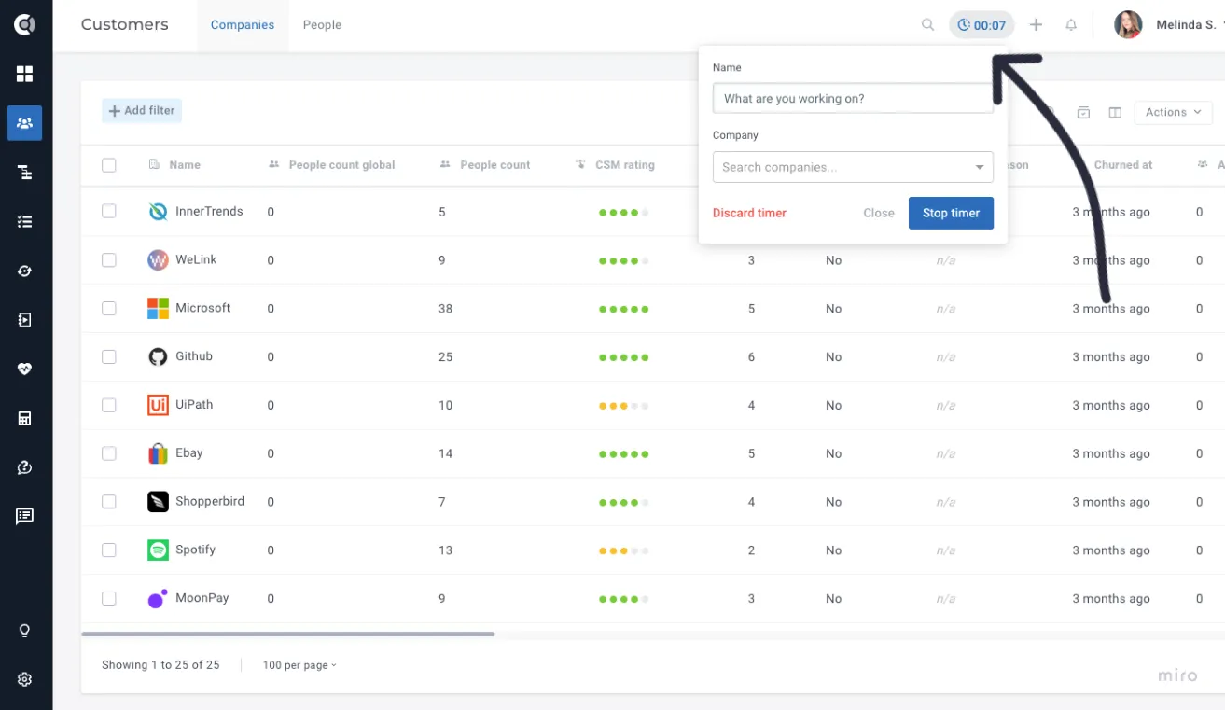Open the WeLink company name

click(x=196, y=260)
